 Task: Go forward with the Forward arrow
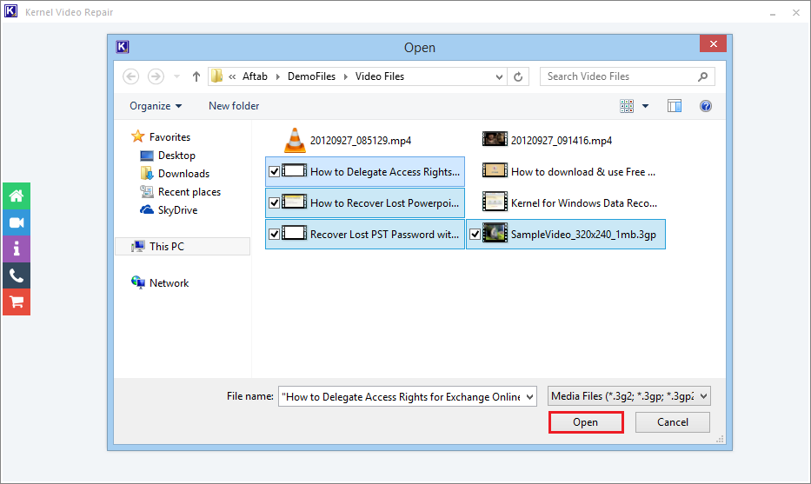point(156,76)
